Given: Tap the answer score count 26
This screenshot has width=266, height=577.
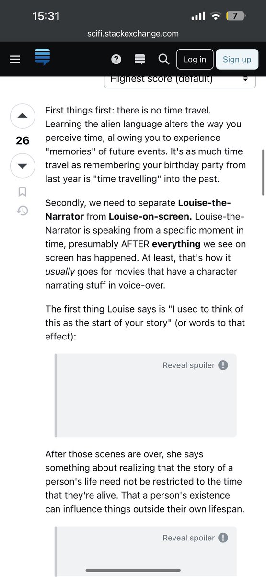Looking at the screenshot, I should (x=23, y=141).
